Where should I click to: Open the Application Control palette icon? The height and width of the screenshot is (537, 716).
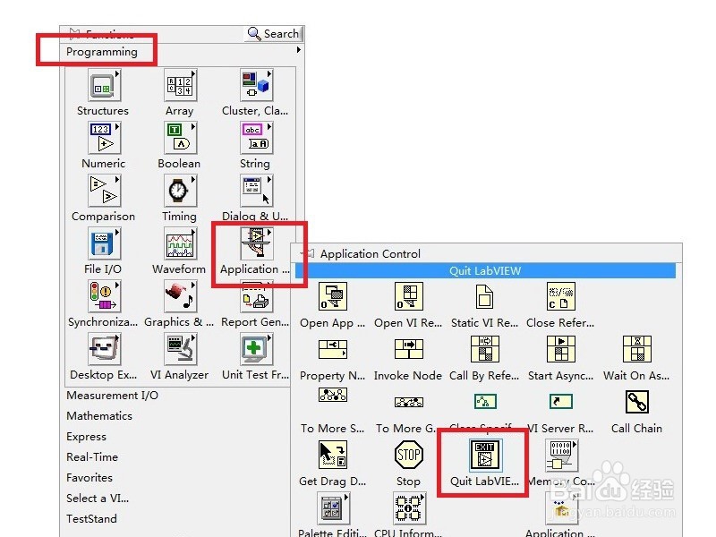click(256, 243)
